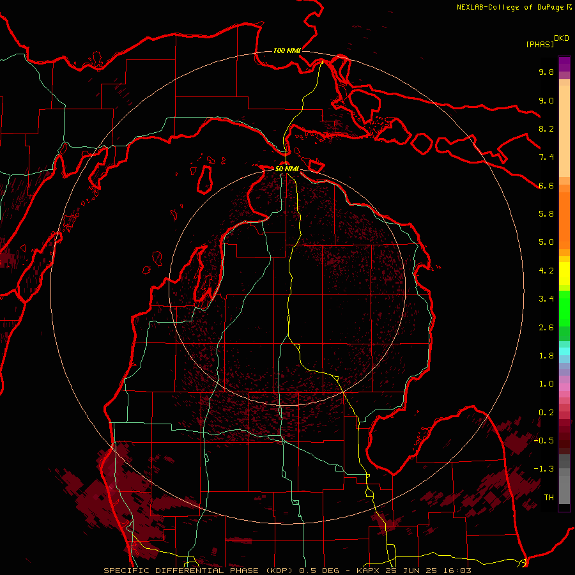Click the 100 NMI range ring label
The image size is (575, 575).
pos(287,50)
